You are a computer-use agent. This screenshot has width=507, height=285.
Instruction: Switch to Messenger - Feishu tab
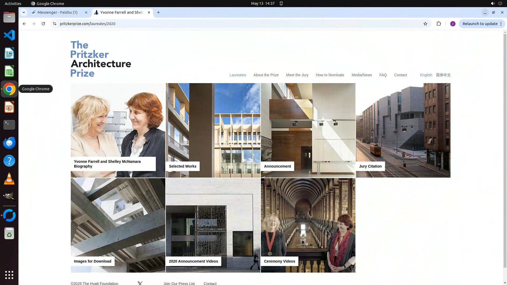(x=57, y=12)
